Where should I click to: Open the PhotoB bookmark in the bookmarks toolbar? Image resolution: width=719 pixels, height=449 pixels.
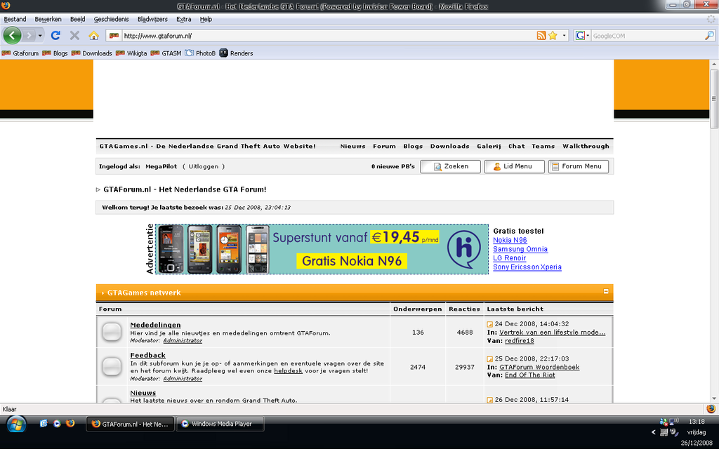click(200, 53)
